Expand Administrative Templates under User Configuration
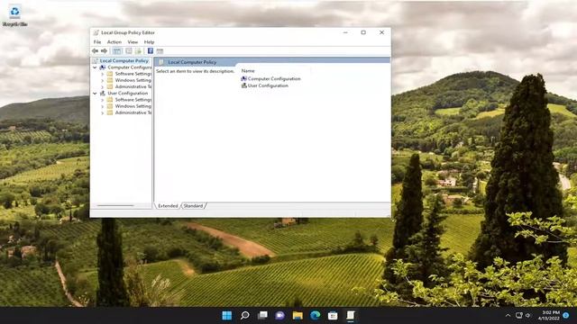The width and height of the screenshot is (577, 324). [x=102, y=112]
